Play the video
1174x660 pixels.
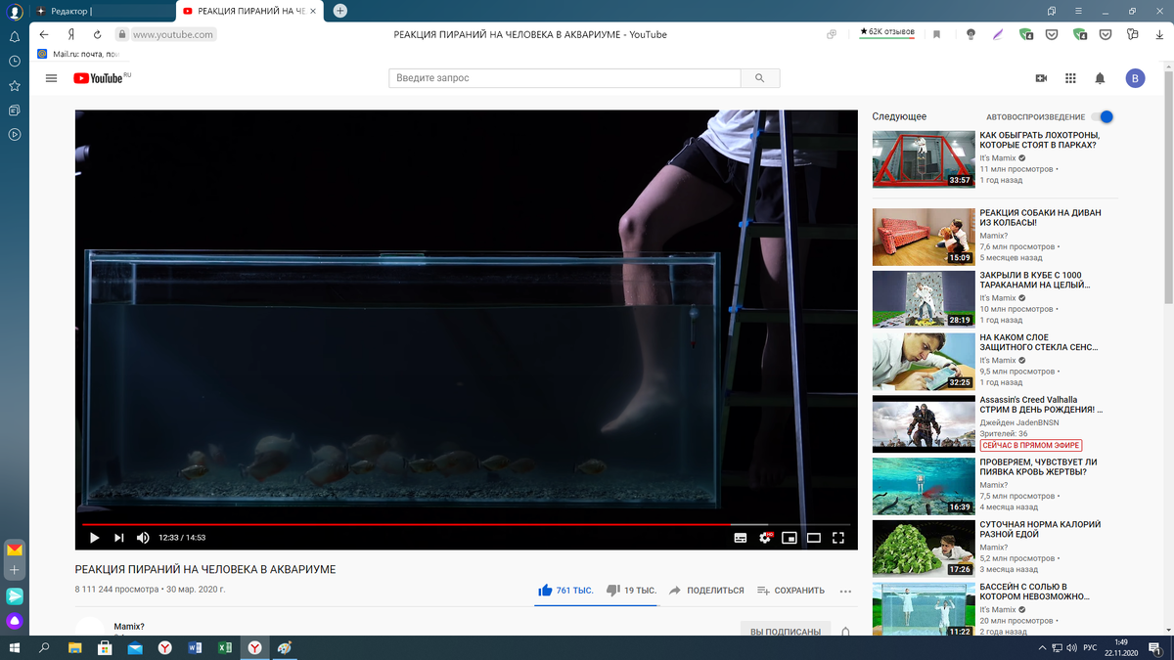(94, 537)
